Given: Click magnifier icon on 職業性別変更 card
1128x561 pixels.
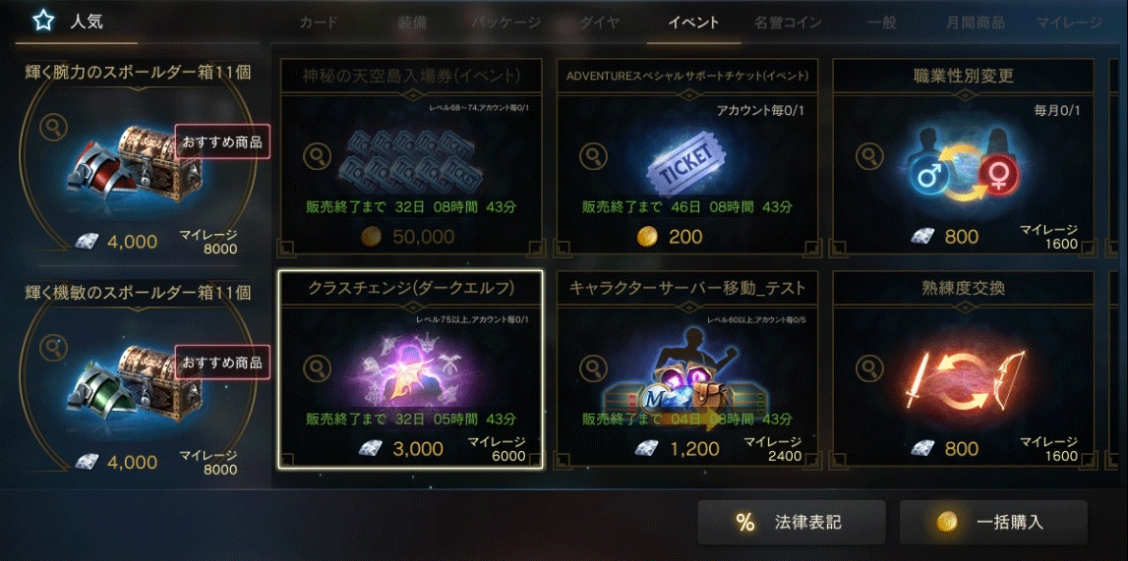Looking at the screenshot, I should [x=869, y=153].
